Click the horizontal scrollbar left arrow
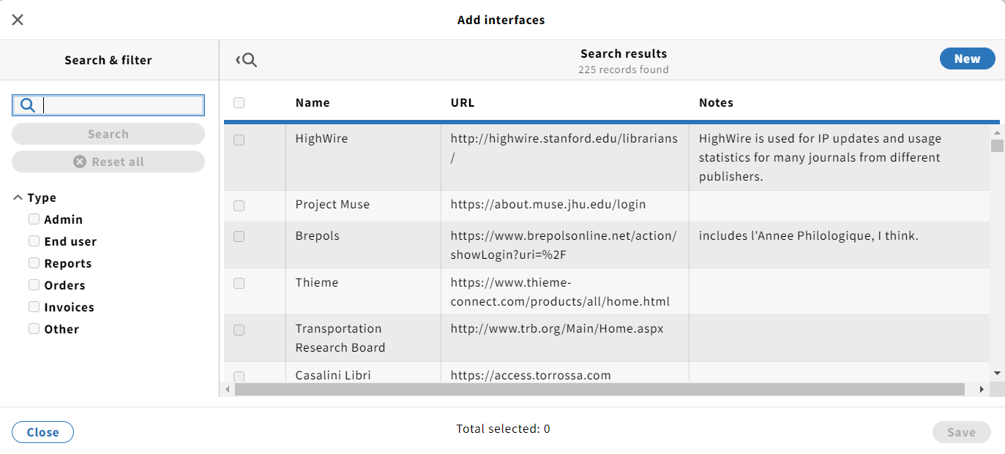1005x454 pixels. click(x=228, y=390)
